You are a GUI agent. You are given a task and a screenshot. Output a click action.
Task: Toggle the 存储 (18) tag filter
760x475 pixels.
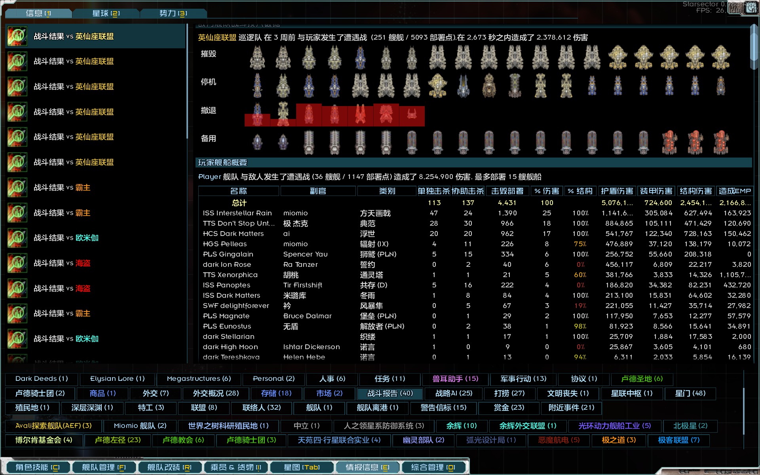coord(276,393)
